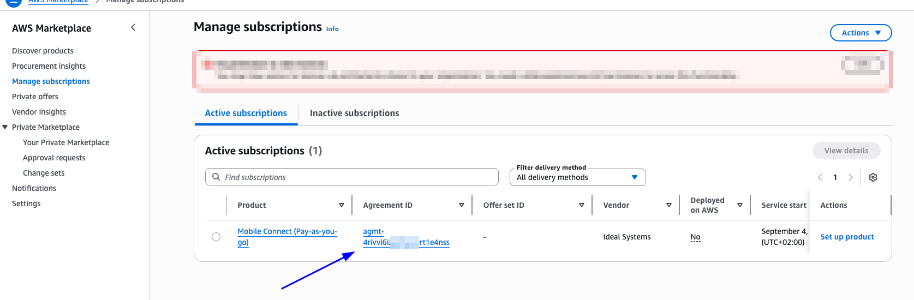This screenshot has height=300, width=914.
Task: Go to previous page of subscriptions
Action: (820, 177)
